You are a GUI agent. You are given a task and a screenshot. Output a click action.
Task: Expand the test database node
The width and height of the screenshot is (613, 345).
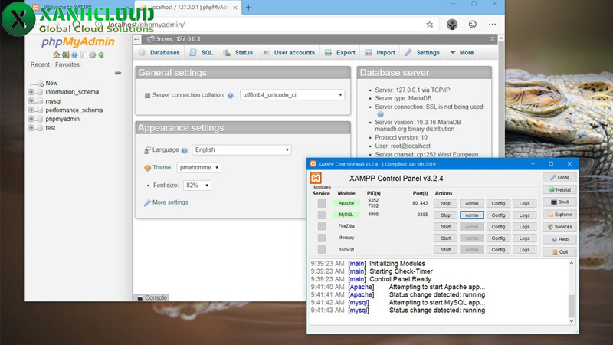click(x=31, y=128)
